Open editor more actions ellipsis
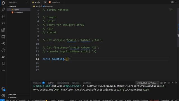179x101 pixels. pyautogui.click(x=176, y=2)
